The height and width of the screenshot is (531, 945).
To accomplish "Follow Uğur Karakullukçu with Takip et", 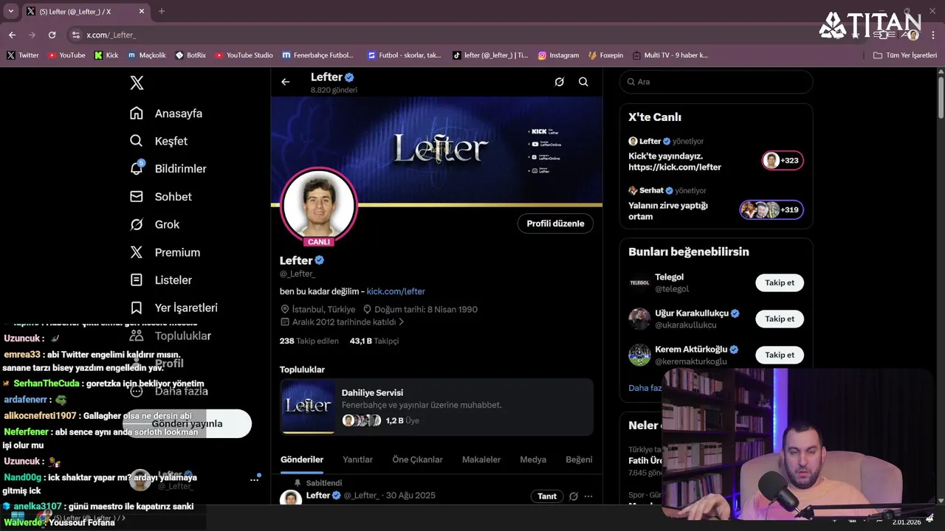I will [780, 319].
